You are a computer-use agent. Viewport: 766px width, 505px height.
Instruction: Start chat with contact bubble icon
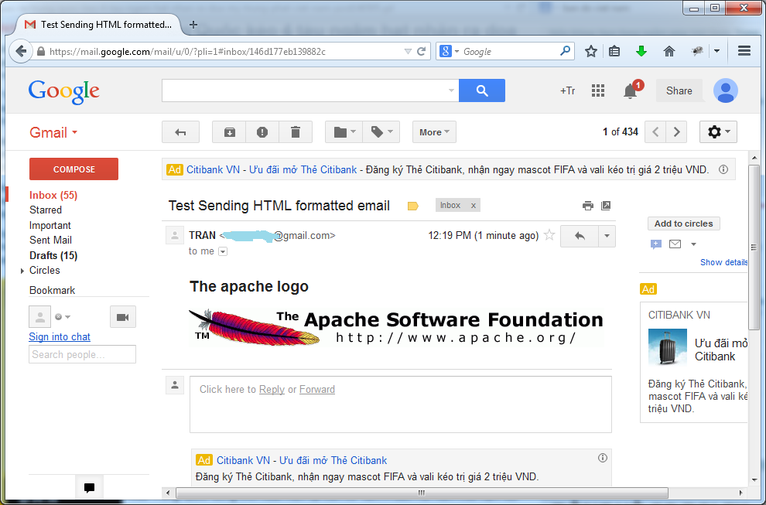(x=655, y=244)
